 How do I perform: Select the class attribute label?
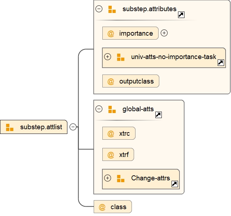118,207
